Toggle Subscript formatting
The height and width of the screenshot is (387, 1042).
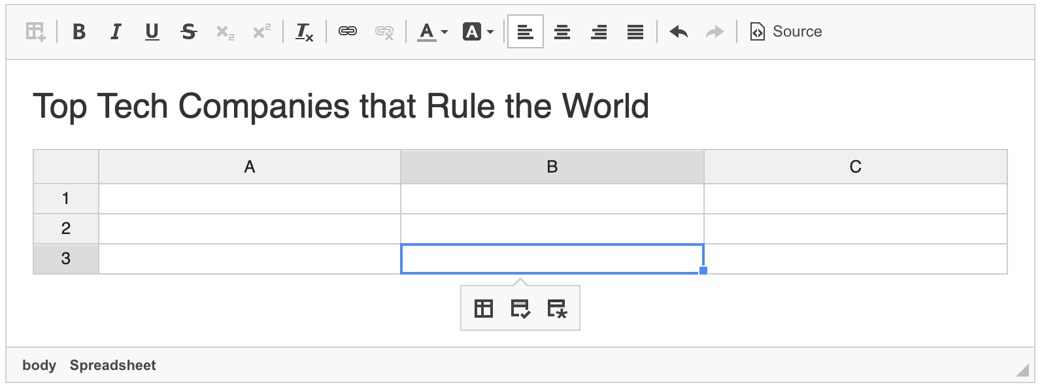pyautogui.click(x=226, y=31)
